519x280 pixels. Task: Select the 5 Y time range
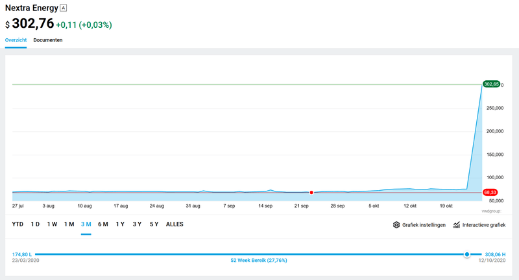point(154,224)
